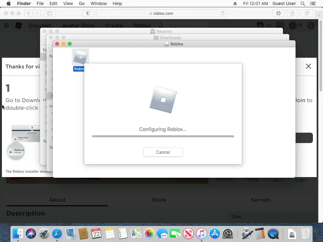323x242 pixels.
Task: Open the Apple menu
Action: tap(9, 3)
